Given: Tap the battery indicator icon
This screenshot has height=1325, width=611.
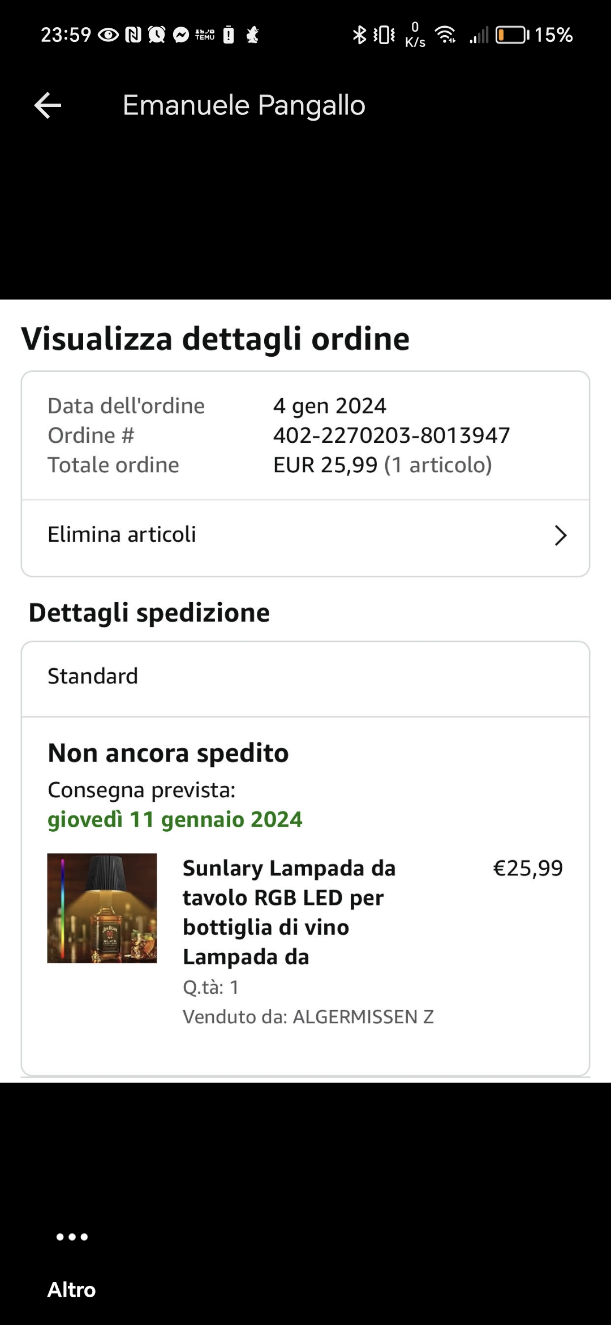Looking at the screenshot, I should pyautogui.click(x=511, y=35).
